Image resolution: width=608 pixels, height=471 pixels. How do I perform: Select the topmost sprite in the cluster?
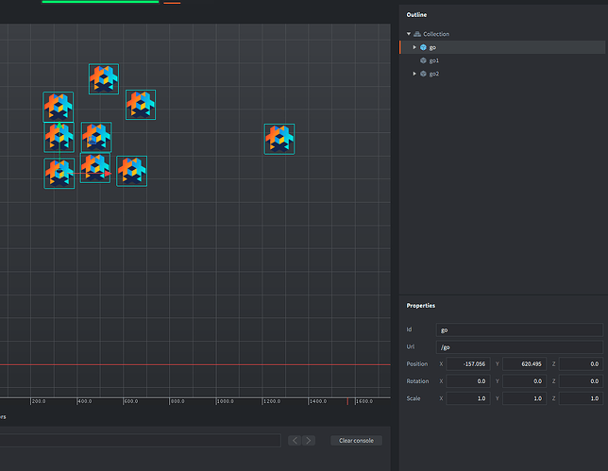[103, 78]
